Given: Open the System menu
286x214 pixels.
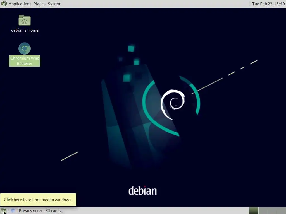Looking at the screenshot, I should pyautogui.click(x=54, y=4).
